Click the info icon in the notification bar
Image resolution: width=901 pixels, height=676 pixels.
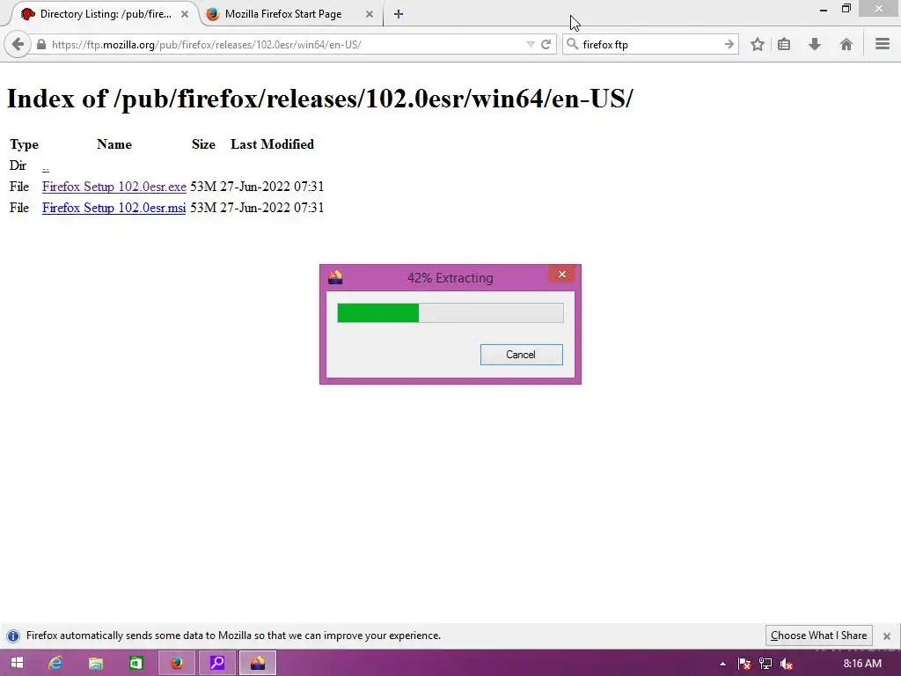tap(13, 636)
